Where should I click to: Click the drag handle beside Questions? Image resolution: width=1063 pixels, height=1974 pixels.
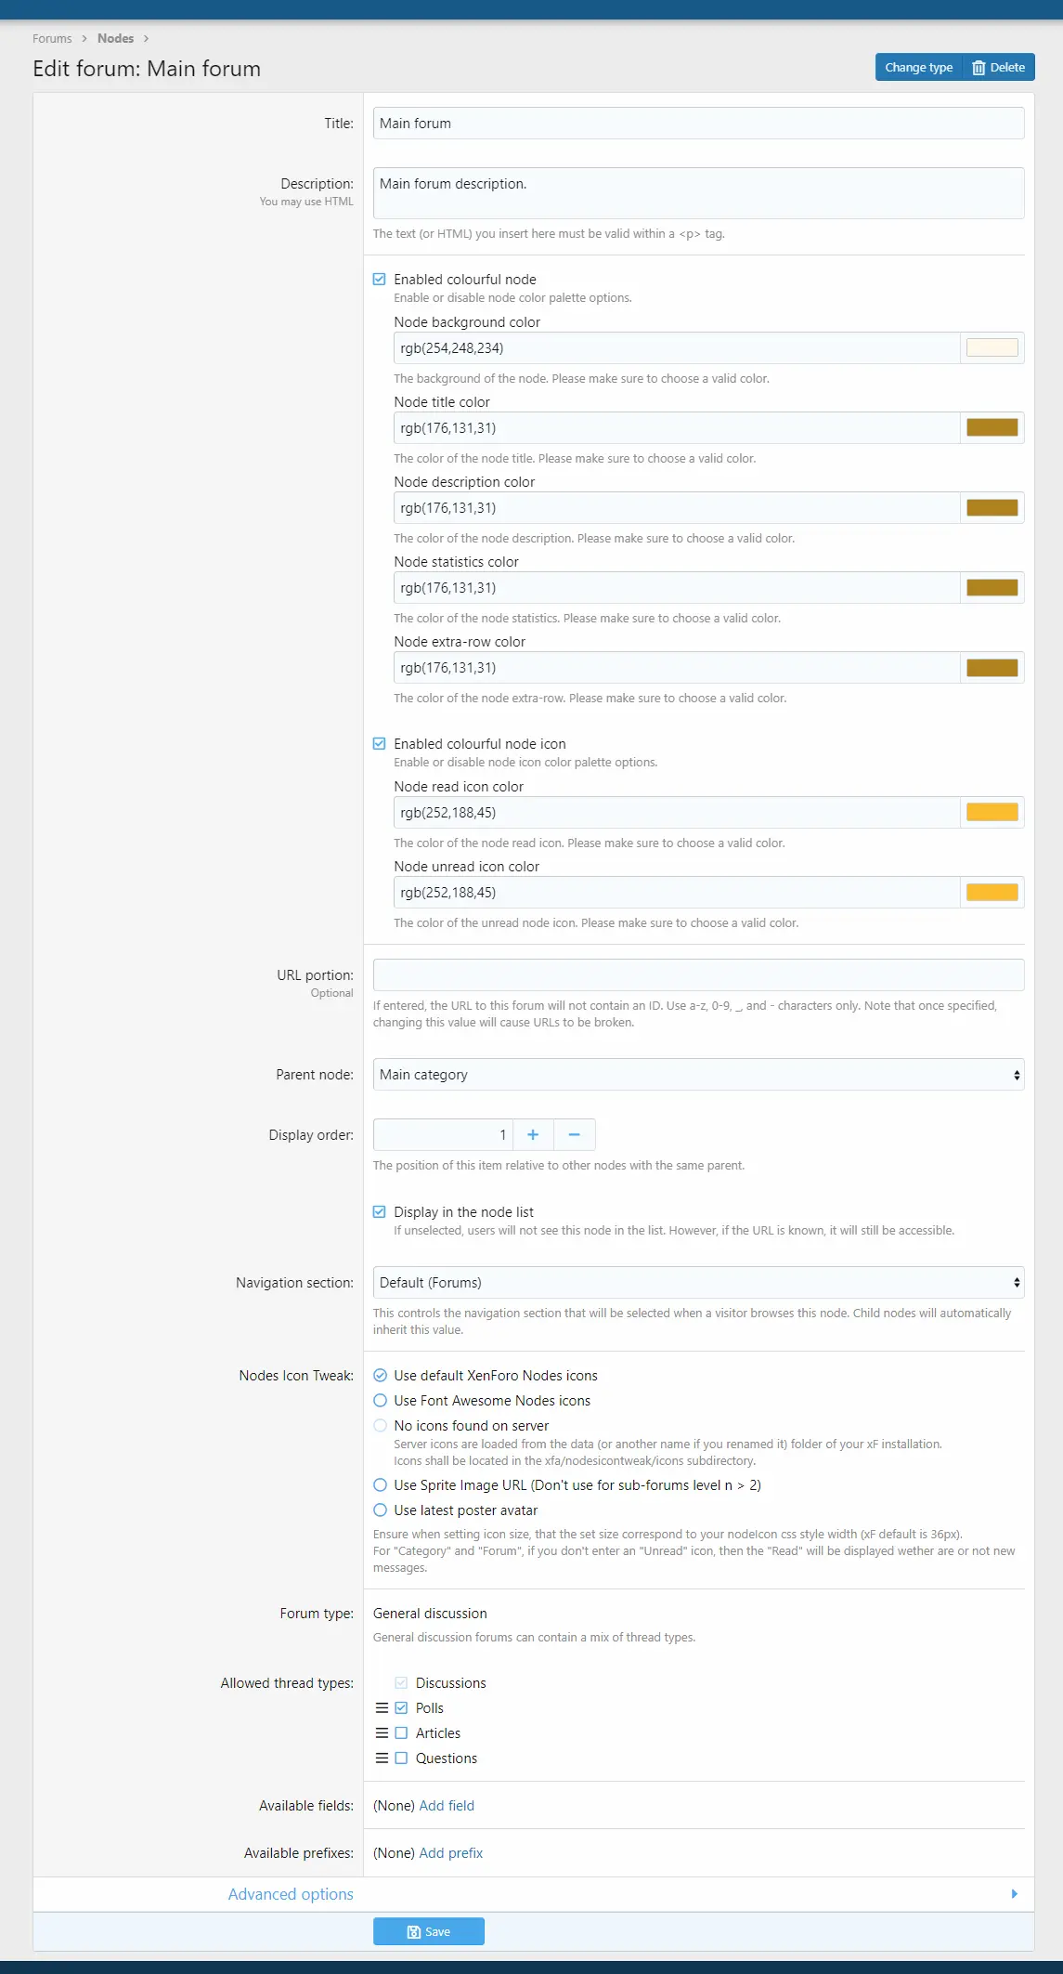pos(382,1758)
